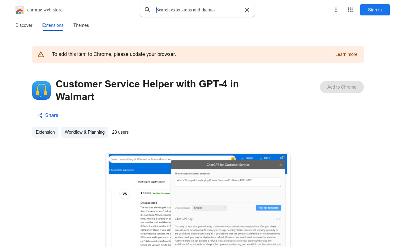
Task: Click the warning triangle icon in banner
Action: click(x=41, y=54)
